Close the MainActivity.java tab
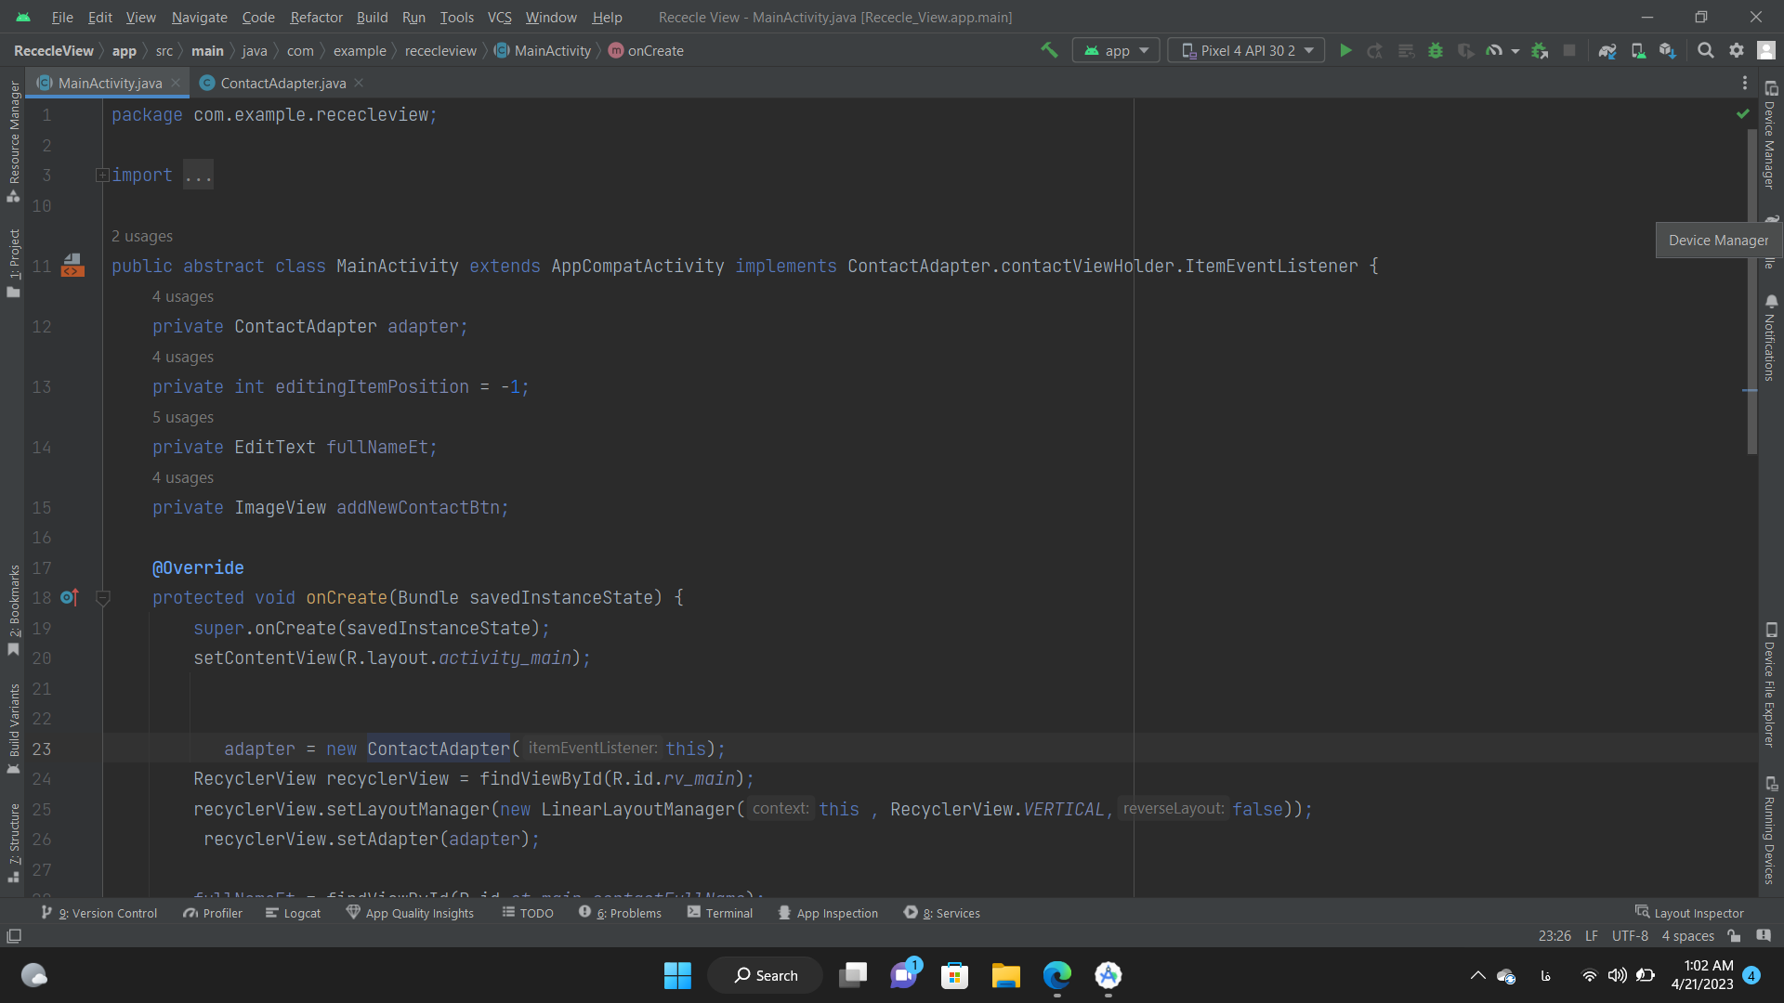The width and height of the screenshot is (1784, 1003). click(x=176, y=83)
